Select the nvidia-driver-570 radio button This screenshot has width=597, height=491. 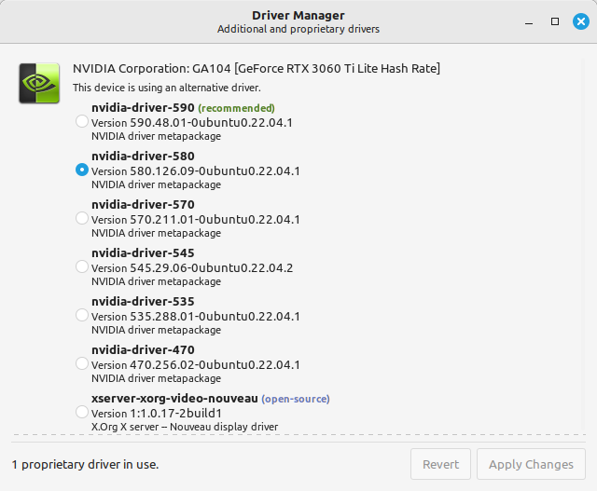[82, 218]
